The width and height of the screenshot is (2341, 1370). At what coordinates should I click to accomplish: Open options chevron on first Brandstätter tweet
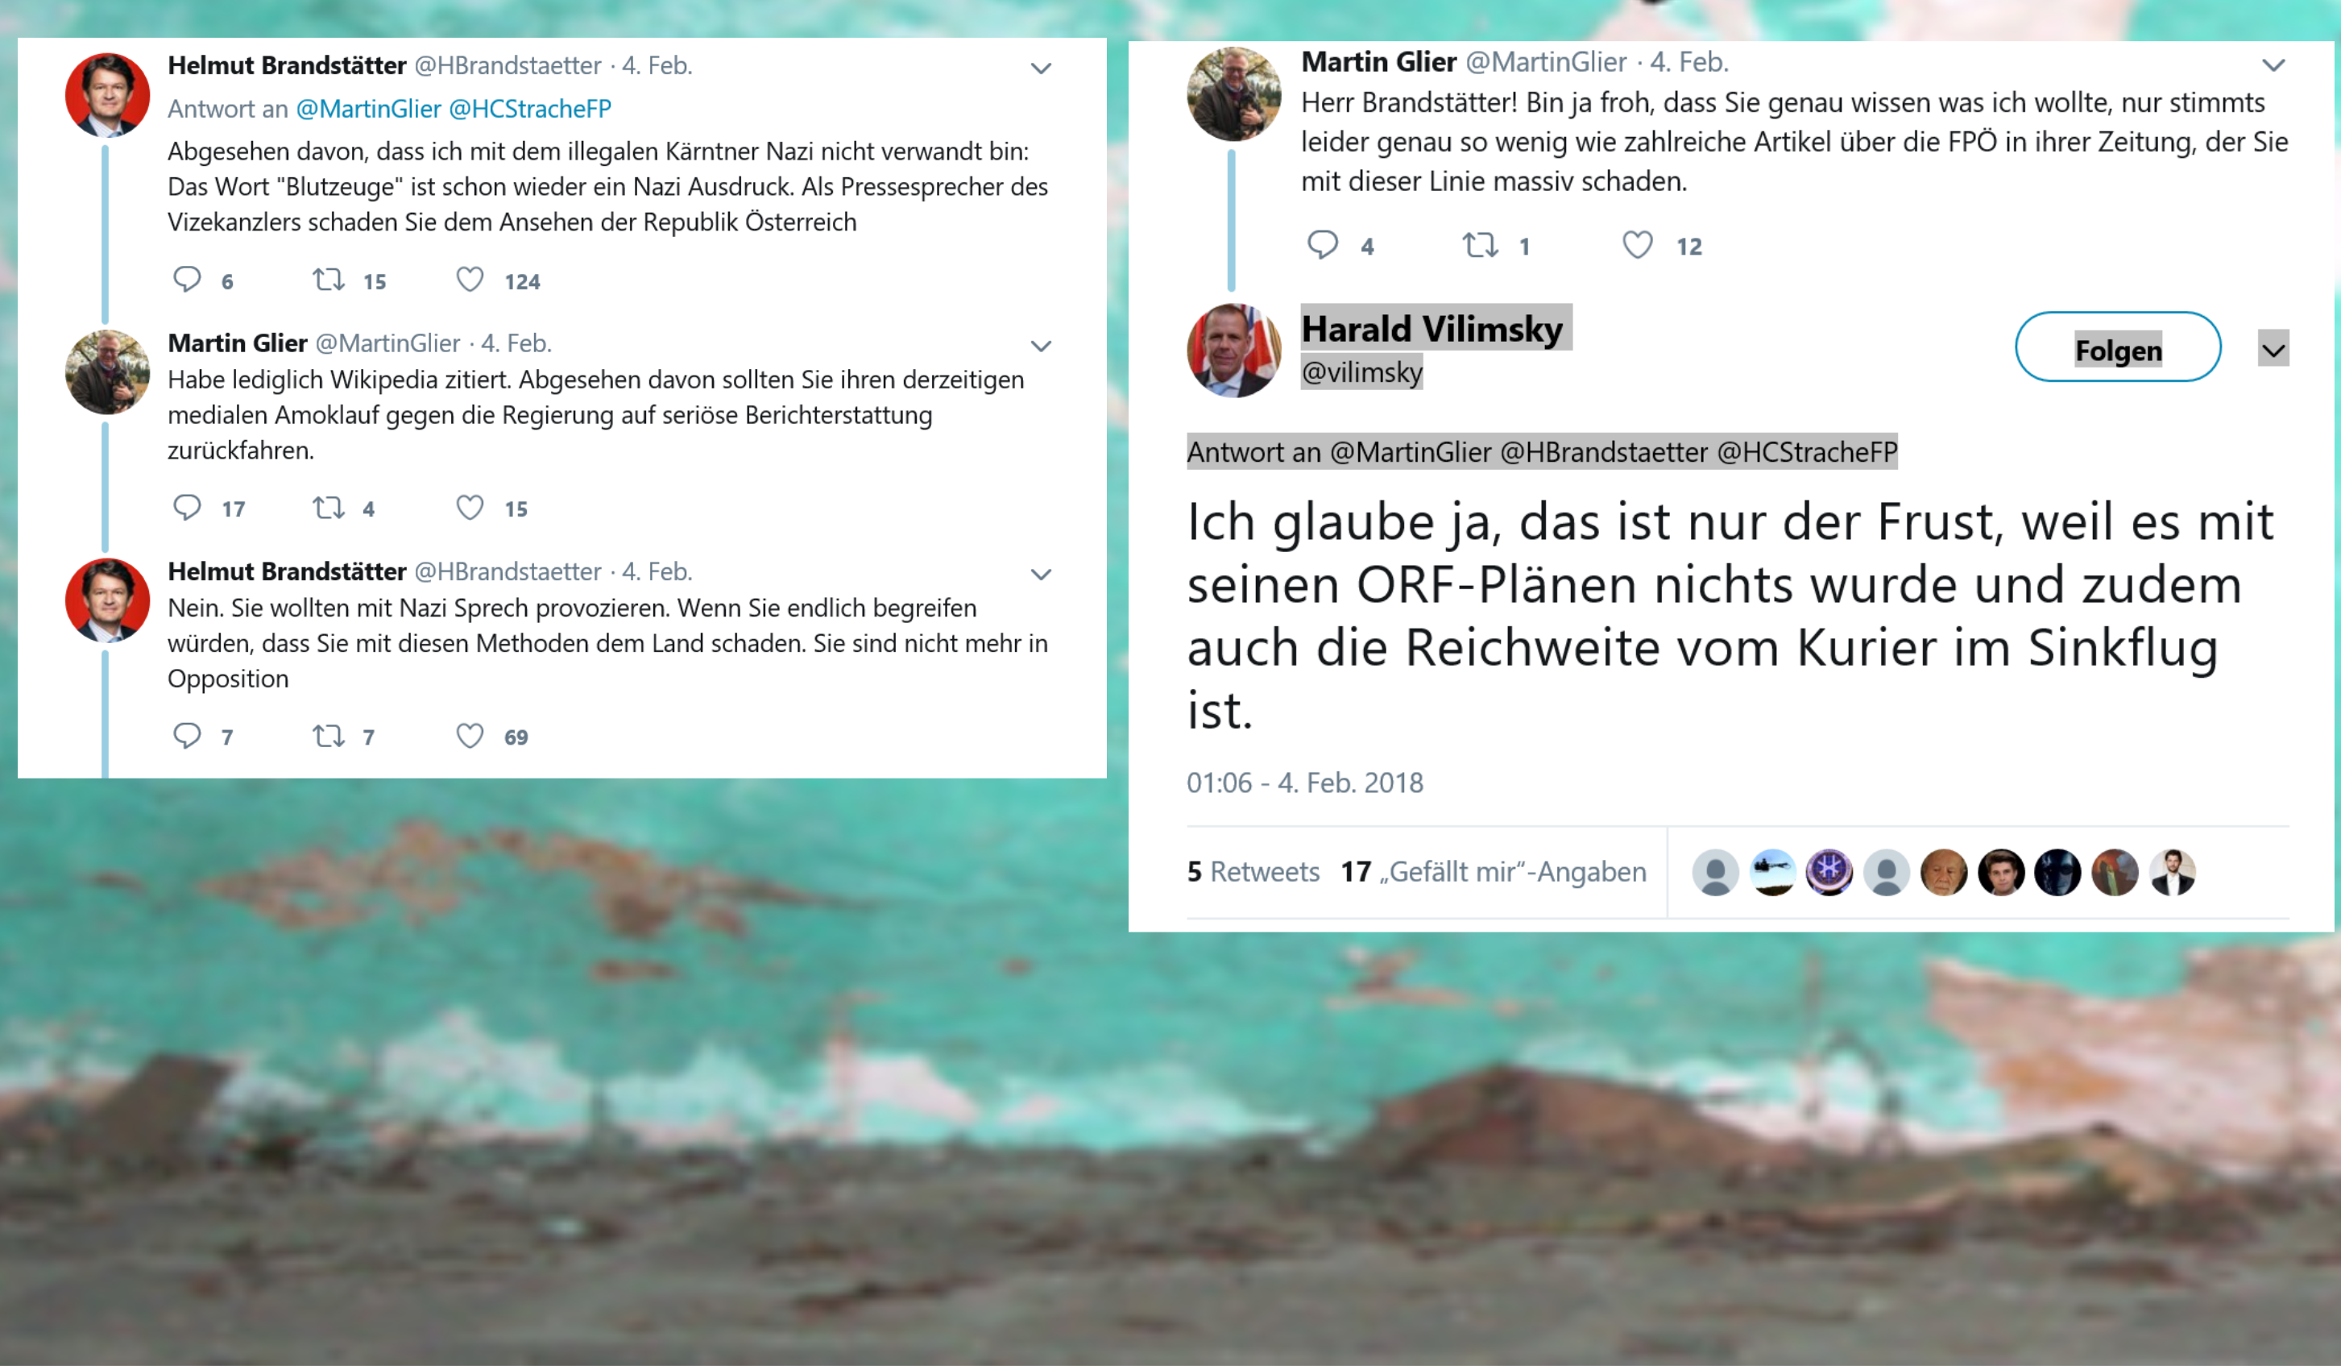1042,68
